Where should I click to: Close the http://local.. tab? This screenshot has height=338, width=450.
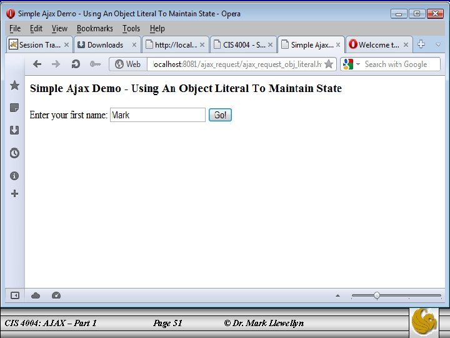pos(202,45)
